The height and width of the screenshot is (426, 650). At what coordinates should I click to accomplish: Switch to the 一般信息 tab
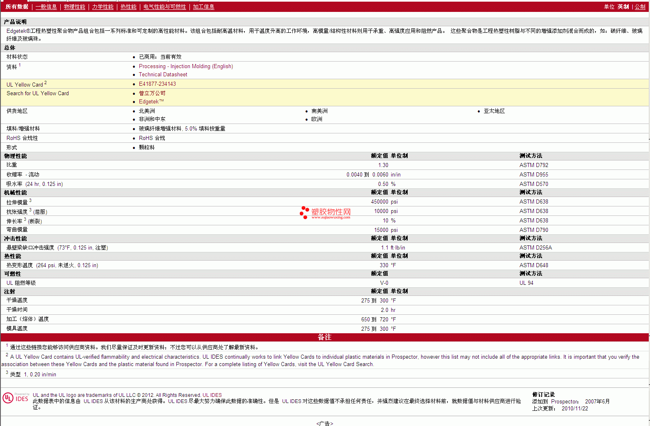pyautogui.click(x=46, y=7)
